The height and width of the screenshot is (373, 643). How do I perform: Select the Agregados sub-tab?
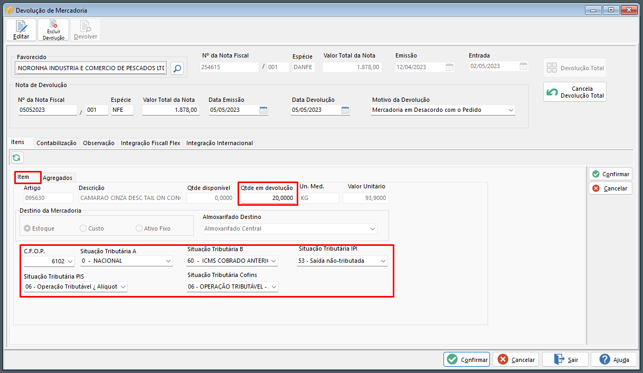[58, 178]
